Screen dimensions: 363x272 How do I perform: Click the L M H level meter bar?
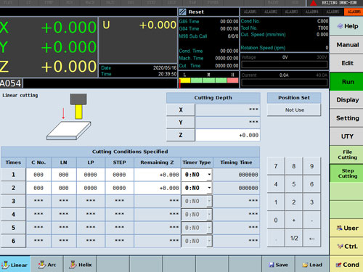coord(208,81)
